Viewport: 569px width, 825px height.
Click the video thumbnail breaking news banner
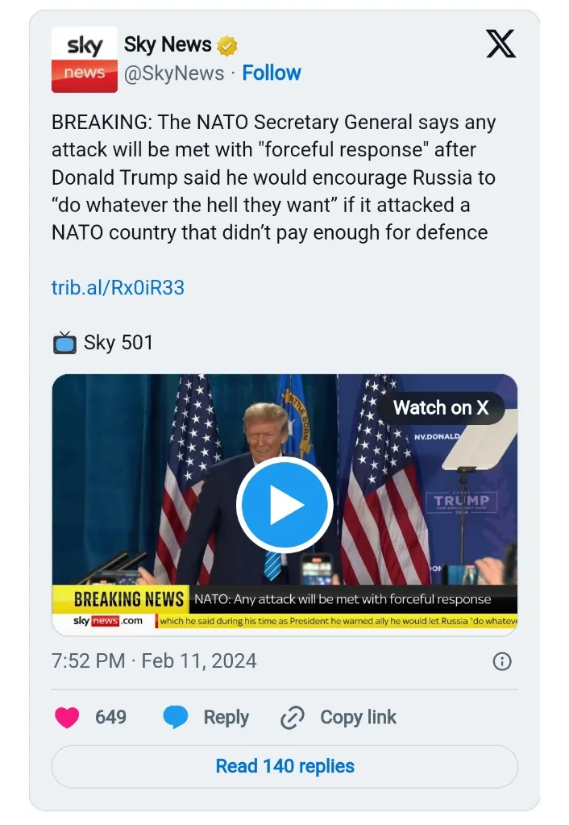[284, 600]
